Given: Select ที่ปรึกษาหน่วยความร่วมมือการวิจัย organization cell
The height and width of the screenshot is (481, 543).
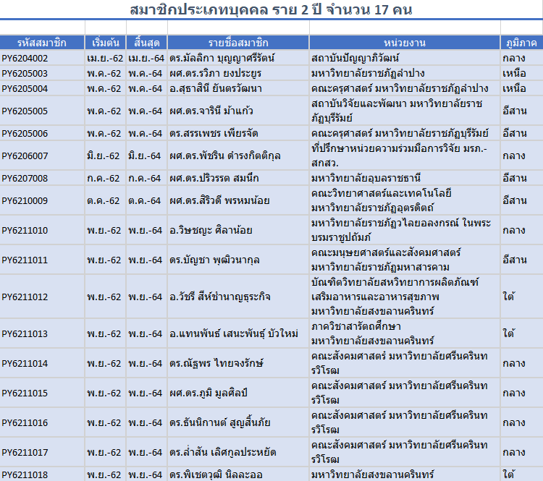Looking at the screenshot, I should [405, 156].
